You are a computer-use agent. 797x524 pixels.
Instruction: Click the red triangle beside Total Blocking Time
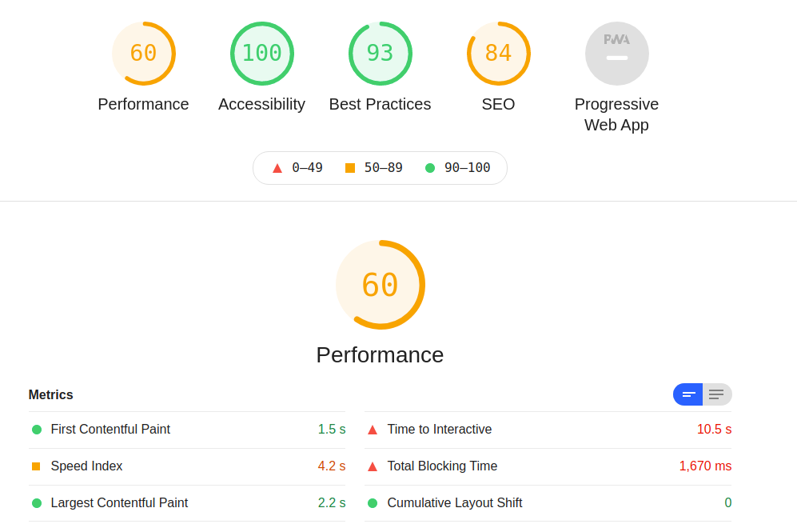coord(373,466)
